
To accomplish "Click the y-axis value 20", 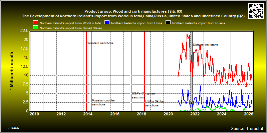I will pyautogui.click(x=26, y=40).
